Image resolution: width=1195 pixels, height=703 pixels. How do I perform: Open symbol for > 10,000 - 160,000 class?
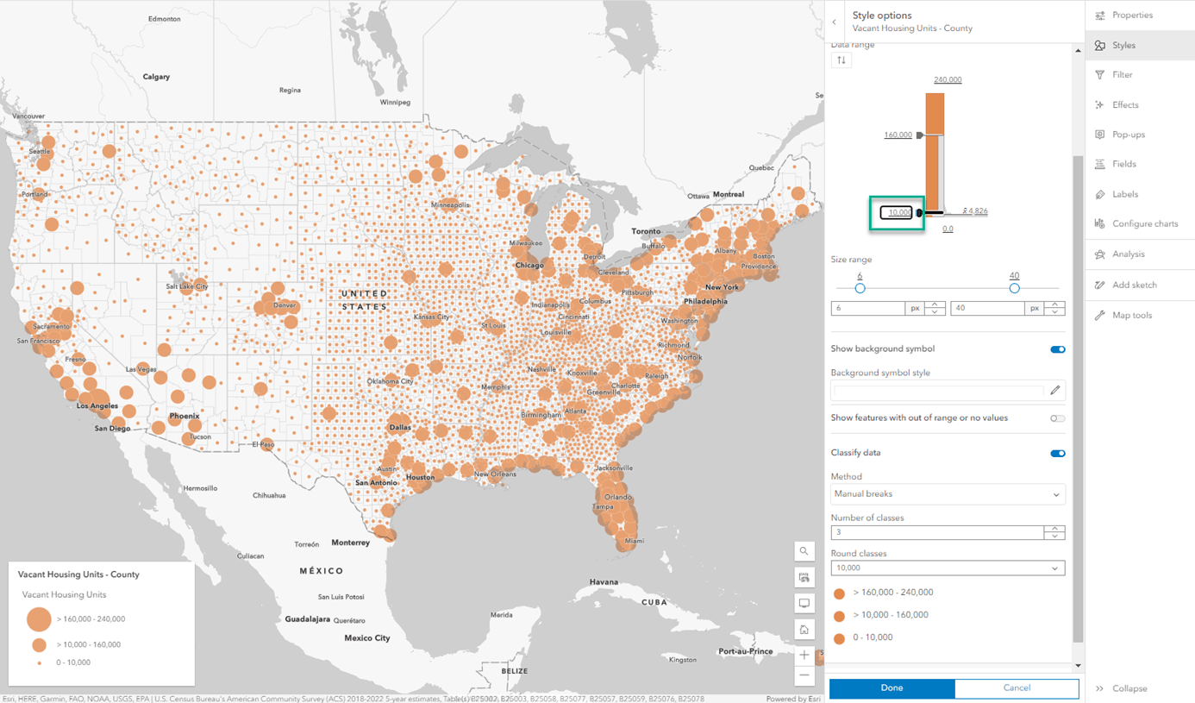click(839, 617)
